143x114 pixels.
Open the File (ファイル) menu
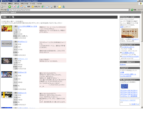[4, 4]
